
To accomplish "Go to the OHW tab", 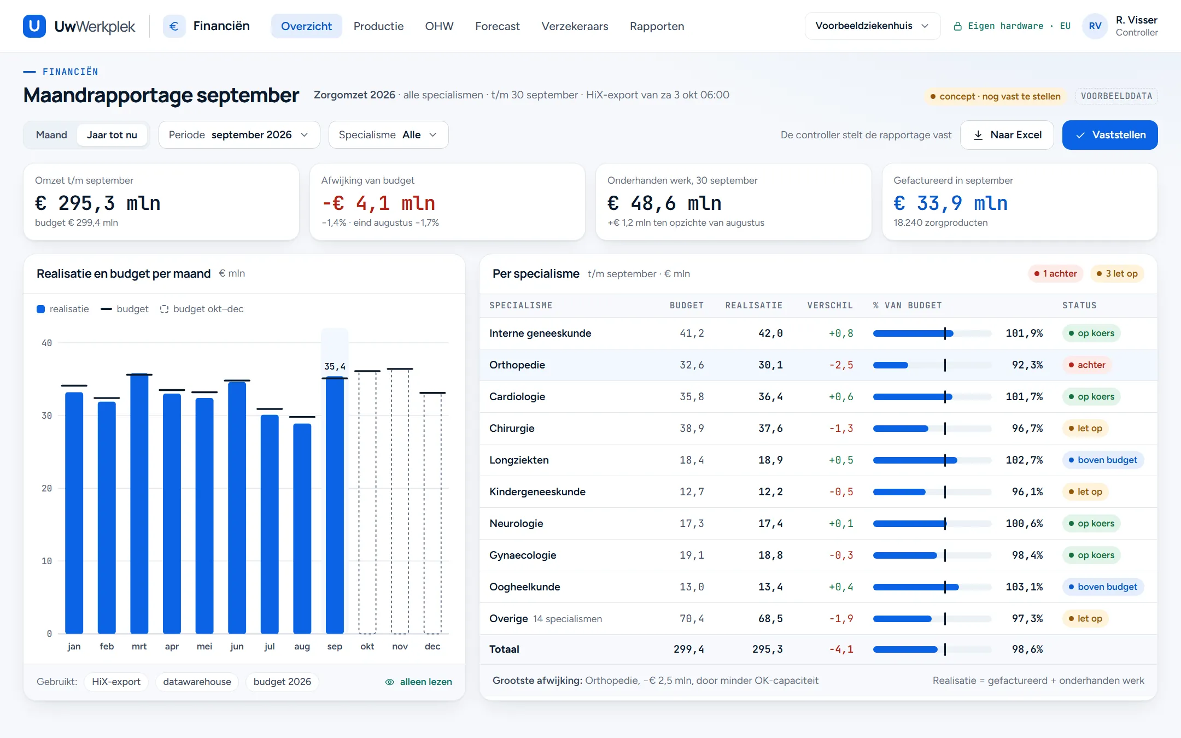I will (439, 26).
